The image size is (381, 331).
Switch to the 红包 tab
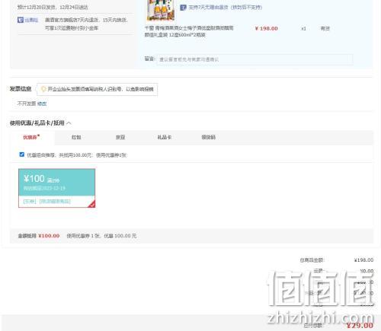tap(76, 137)
